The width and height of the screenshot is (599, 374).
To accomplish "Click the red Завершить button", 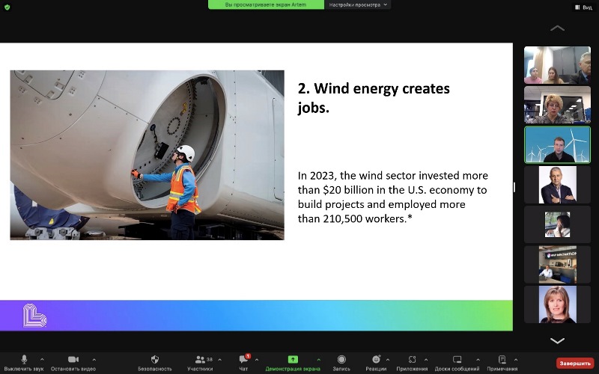I will [x=575, y=364].
